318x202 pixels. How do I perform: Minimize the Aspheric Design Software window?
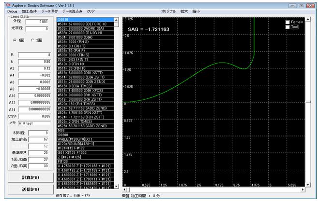[x=292, y=6]
